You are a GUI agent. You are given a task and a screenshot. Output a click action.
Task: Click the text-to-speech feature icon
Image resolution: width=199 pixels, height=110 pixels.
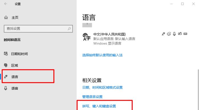pyautogui.click(x=169, y=34)
